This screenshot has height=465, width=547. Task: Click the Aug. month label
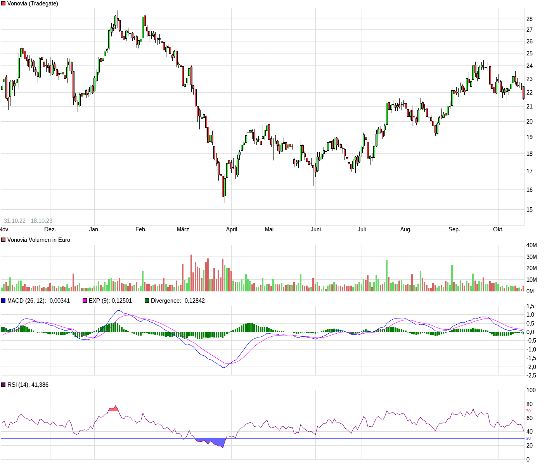[x=406, y=229]
